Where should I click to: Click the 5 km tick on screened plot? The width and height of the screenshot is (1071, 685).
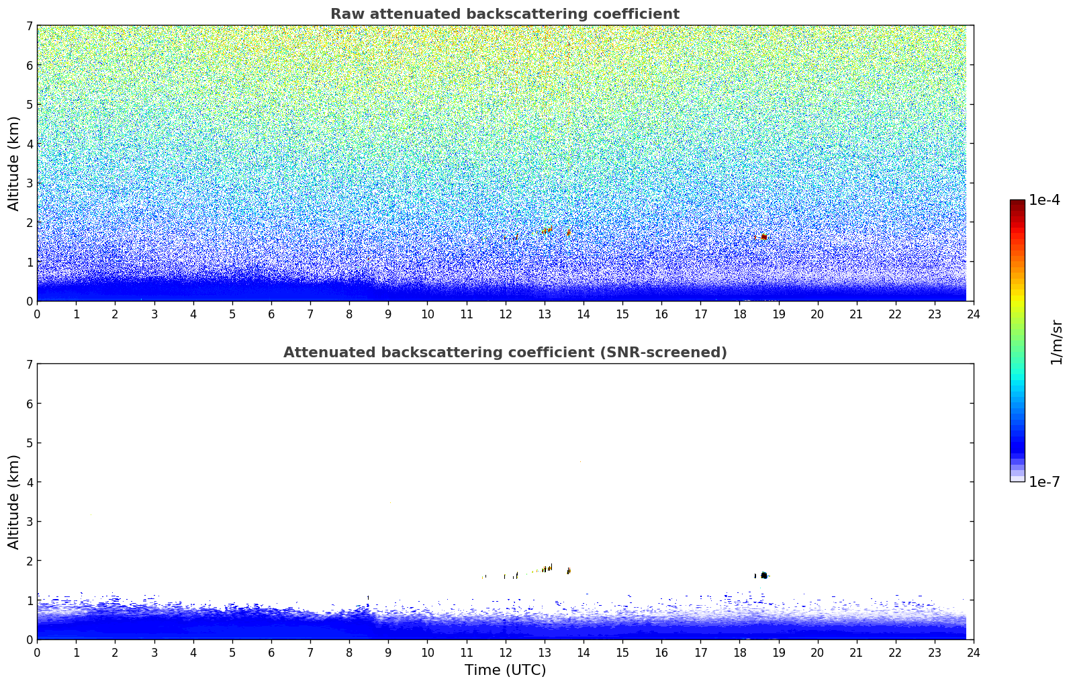[x=29, y=443]
